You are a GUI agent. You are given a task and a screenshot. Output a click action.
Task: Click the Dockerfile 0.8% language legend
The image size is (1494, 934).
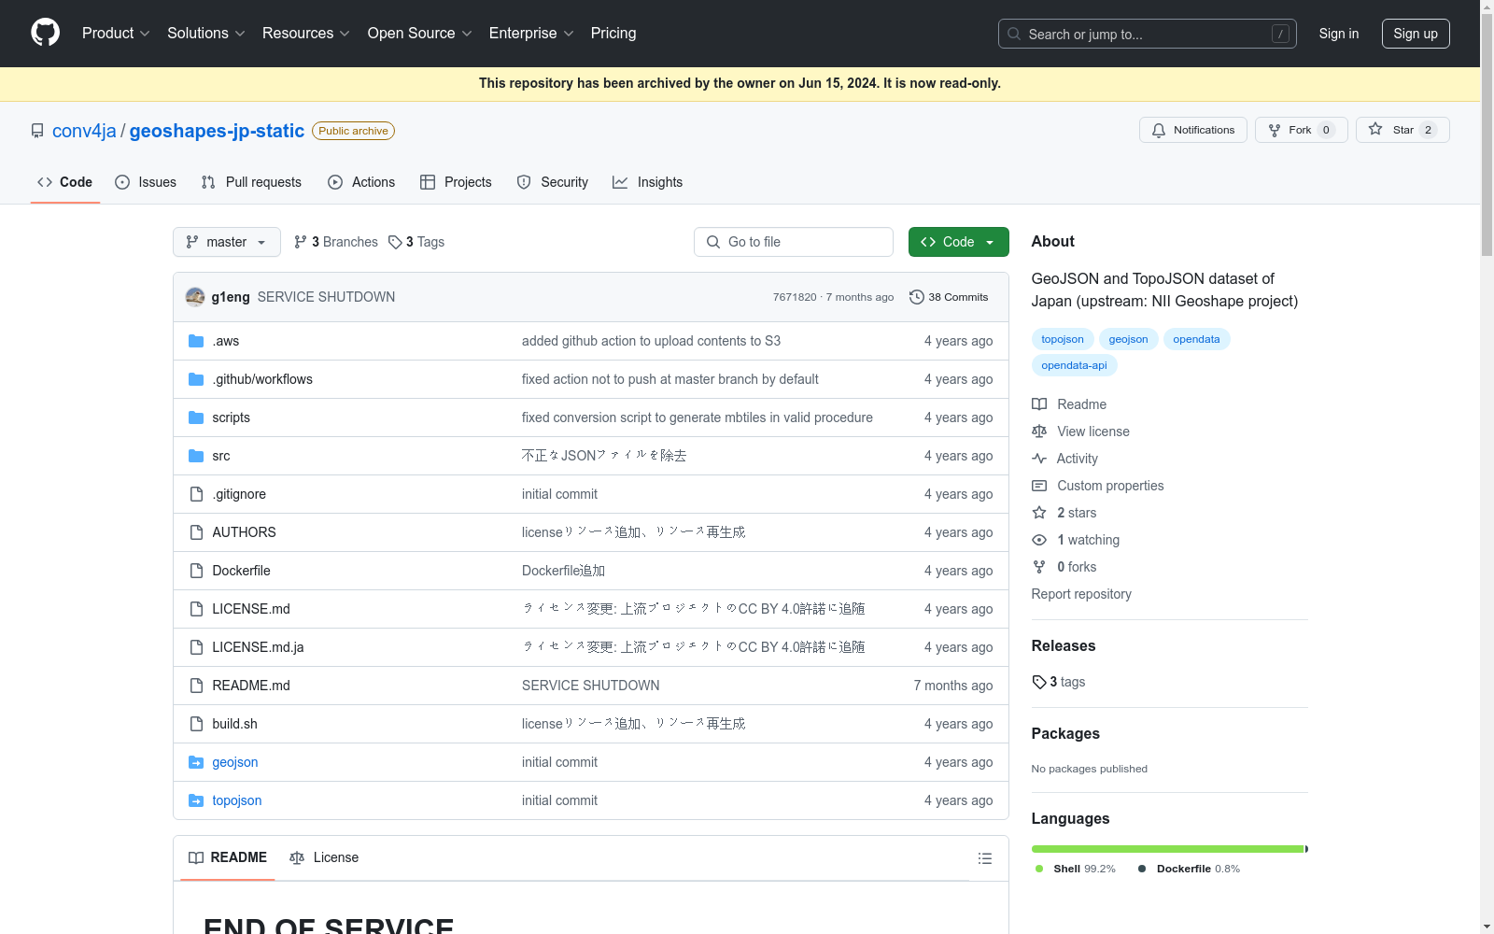[x=1190, y=869]
